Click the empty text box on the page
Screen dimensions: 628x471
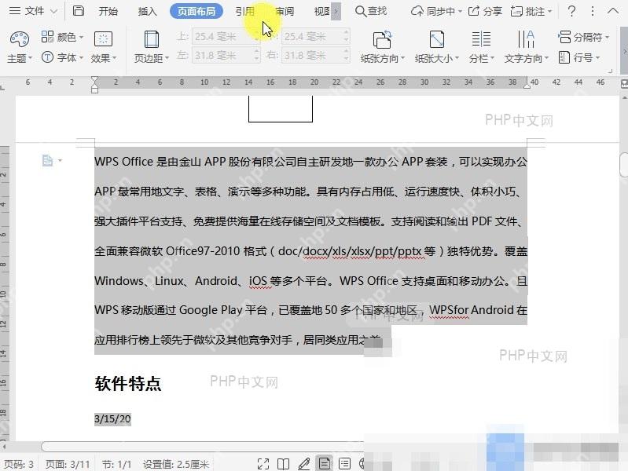click(281, 108)
